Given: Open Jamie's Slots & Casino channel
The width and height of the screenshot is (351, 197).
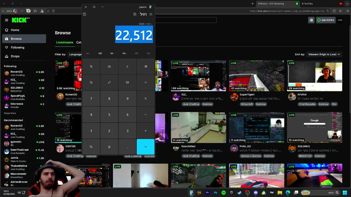Looking at the screenshot, I should (24, 159).
